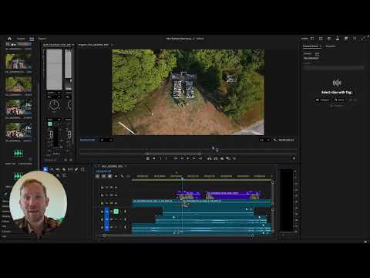Select the Slip tool
The width and height of the screenshot is (370, 278).
point(70,169)
